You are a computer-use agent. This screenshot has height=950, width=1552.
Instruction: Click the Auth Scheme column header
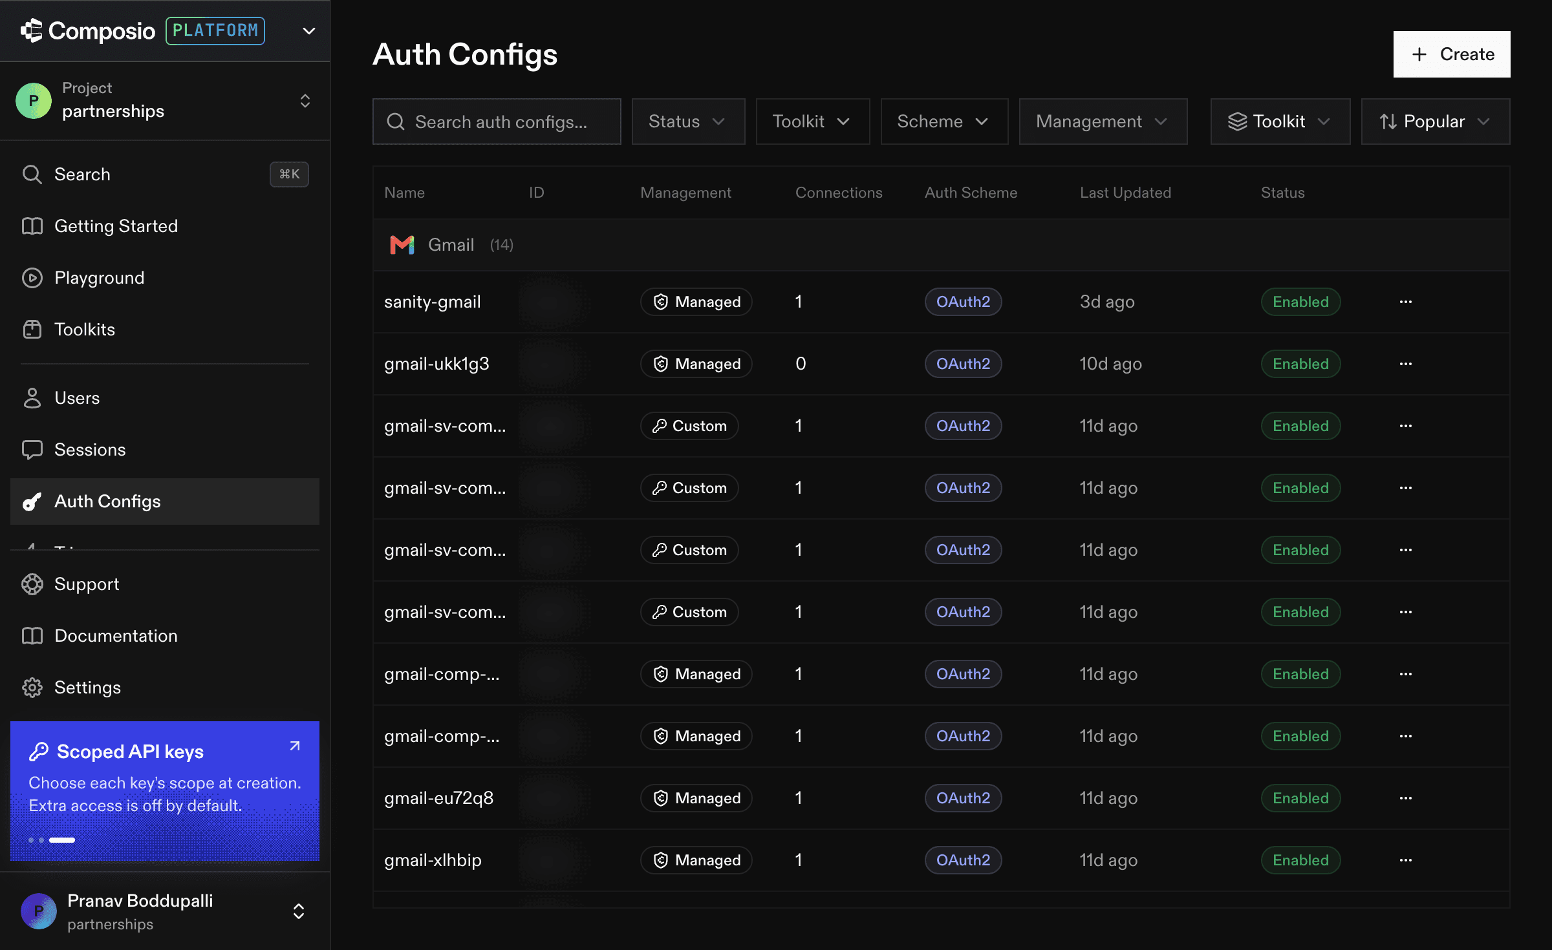pos(971,193)
